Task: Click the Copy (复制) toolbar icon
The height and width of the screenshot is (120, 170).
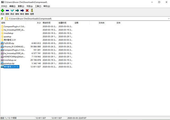Action: (x=17, y=11)
